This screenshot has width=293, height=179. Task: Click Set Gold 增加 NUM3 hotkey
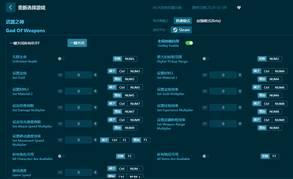point(125,79)
